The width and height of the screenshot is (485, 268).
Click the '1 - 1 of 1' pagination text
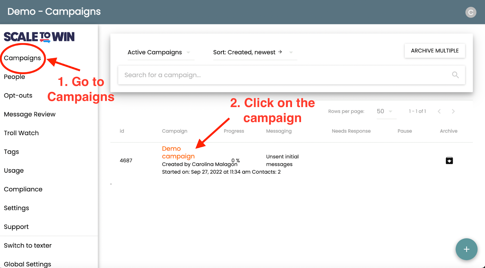[417, 111]
